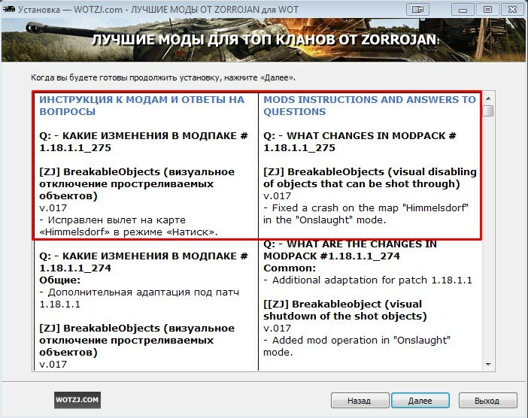Screen dimensions: 528x418
Task: Click the scrollbar up arrow
Action: (x=488, y=98)
